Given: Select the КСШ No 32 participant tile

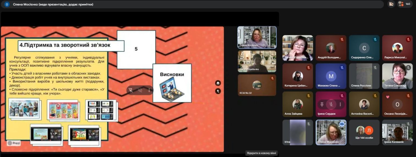Looking at the screenshot, I should point(257,85).
